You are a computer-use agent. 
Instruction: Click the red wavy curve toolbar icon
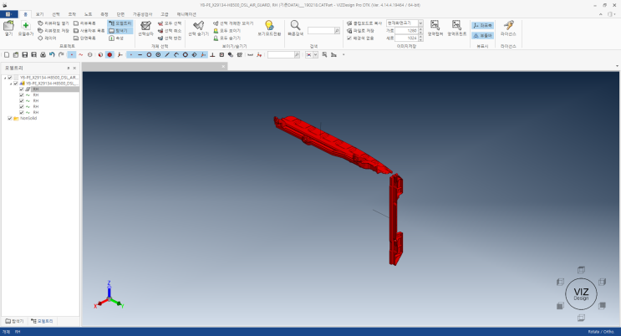(x=81, y=54)
